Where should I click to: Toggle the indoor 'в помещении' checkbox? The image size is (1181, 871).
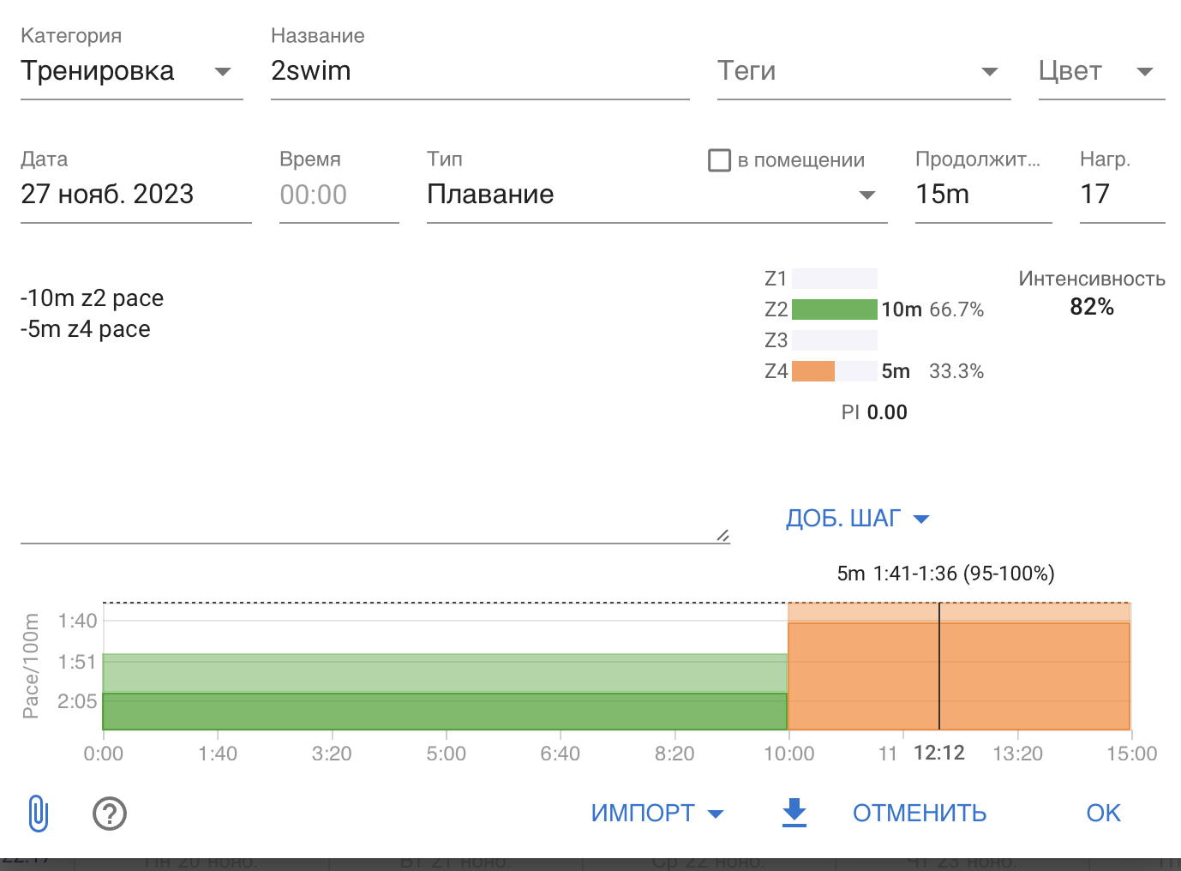[719, 160]
